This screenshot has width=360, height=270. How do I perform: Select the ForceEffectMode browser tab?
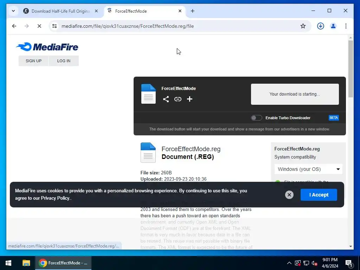[144, 11]
